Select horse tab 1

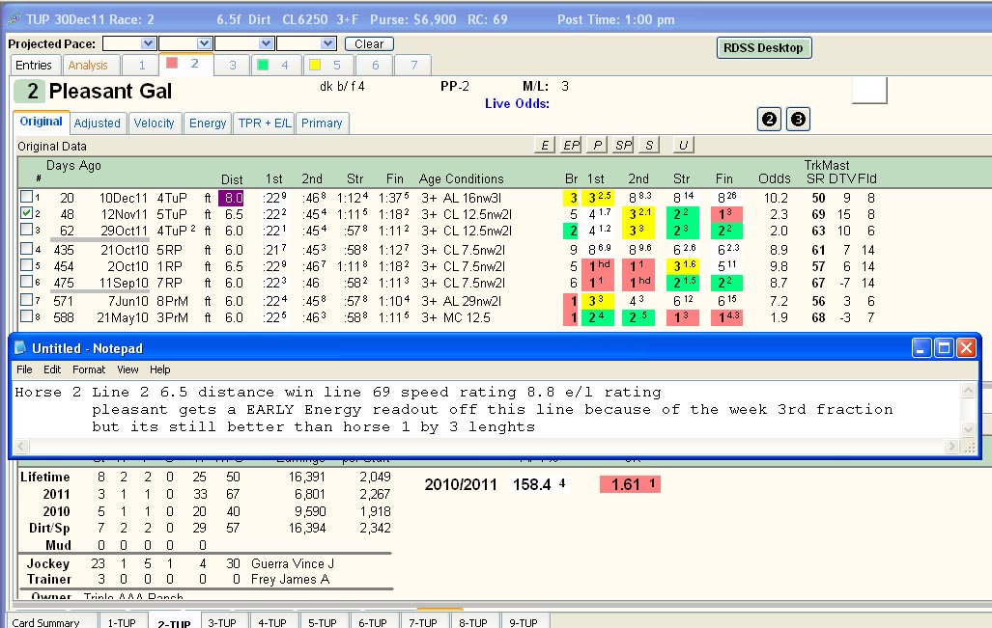tap(142, 65)
